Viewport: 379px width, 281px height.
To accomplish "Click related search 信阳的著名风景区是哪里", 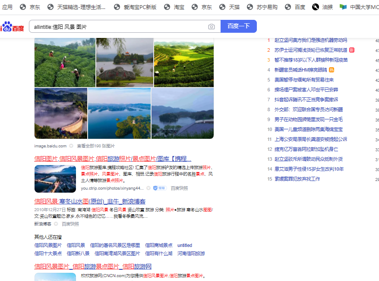I will click(115, 245).
